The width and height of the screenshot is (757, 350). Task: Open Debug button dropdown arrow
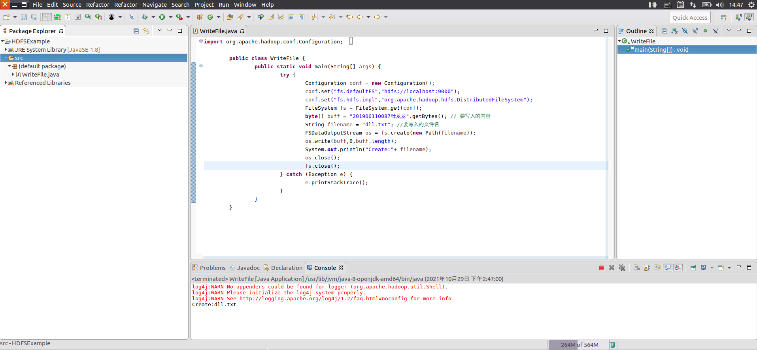[153, 17]
